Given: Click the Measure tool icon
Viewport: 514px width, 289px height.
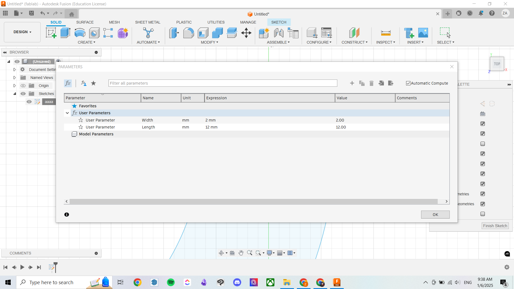Looking at the screenshot, I should tap(386, 33).
